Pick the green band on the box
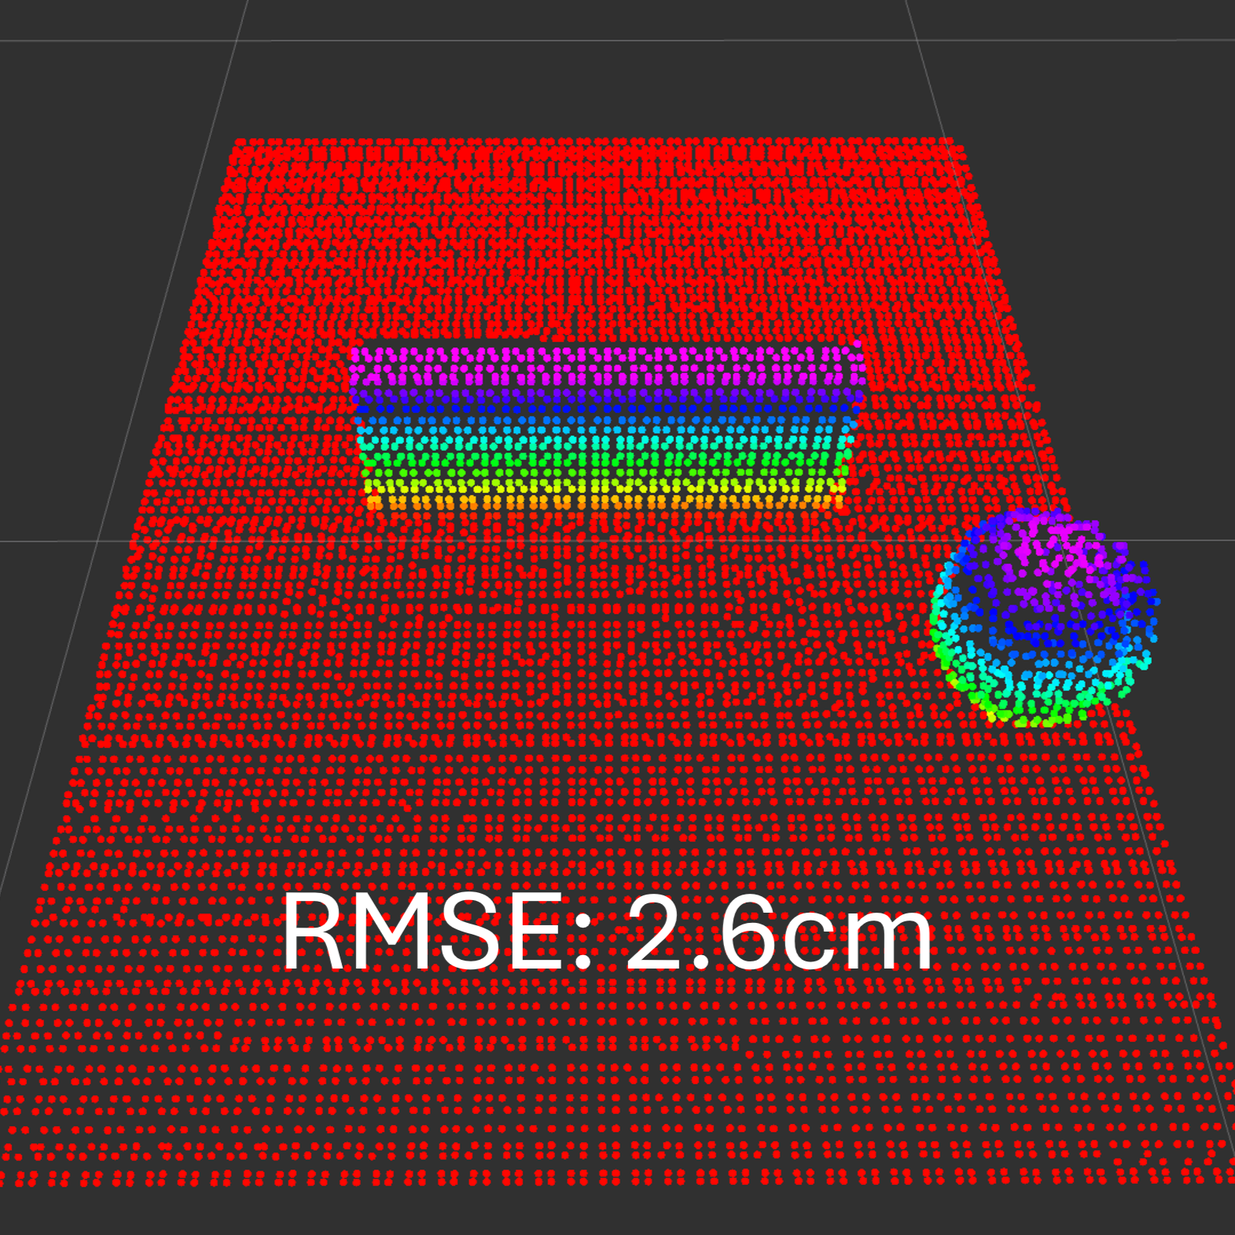Image resolution: width=1235 pixels, height=1235 pixels. [605, 461]
